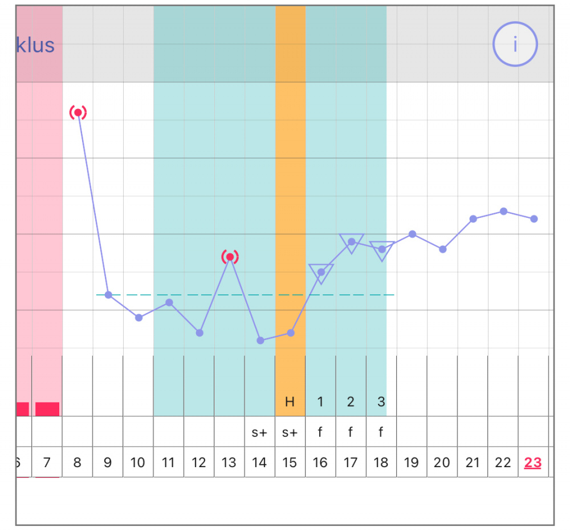Click the count label '3' on day 18

[x=381, y=402]
